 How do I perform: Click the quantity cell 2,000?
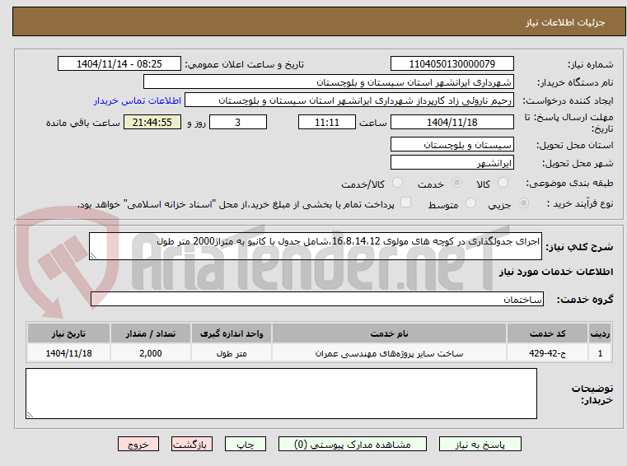click(150, 353)
